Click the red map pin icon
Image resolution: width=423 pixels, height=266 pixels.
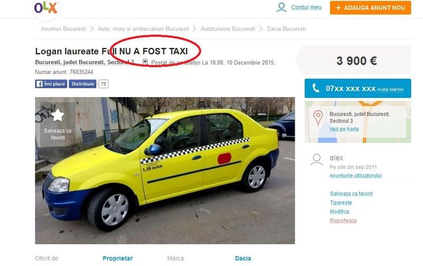pos(318,118)
